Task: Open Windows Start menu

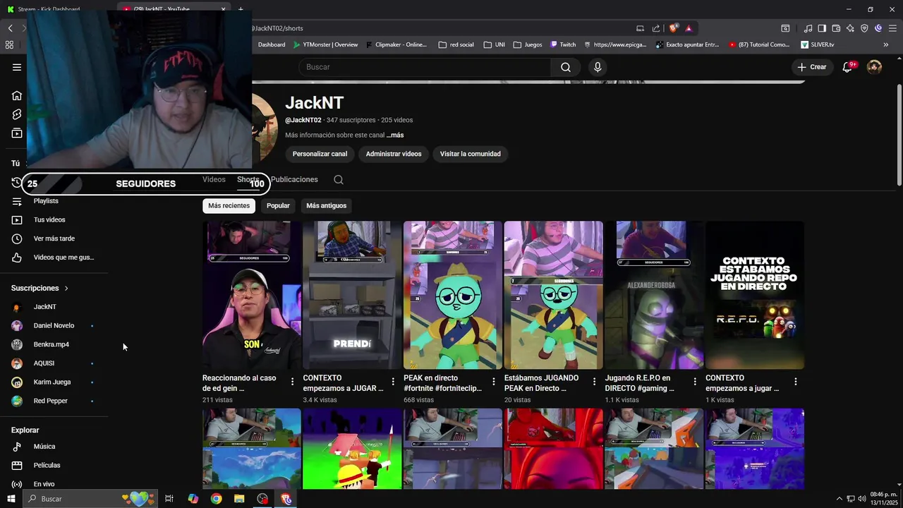Action: pos(11,499)
